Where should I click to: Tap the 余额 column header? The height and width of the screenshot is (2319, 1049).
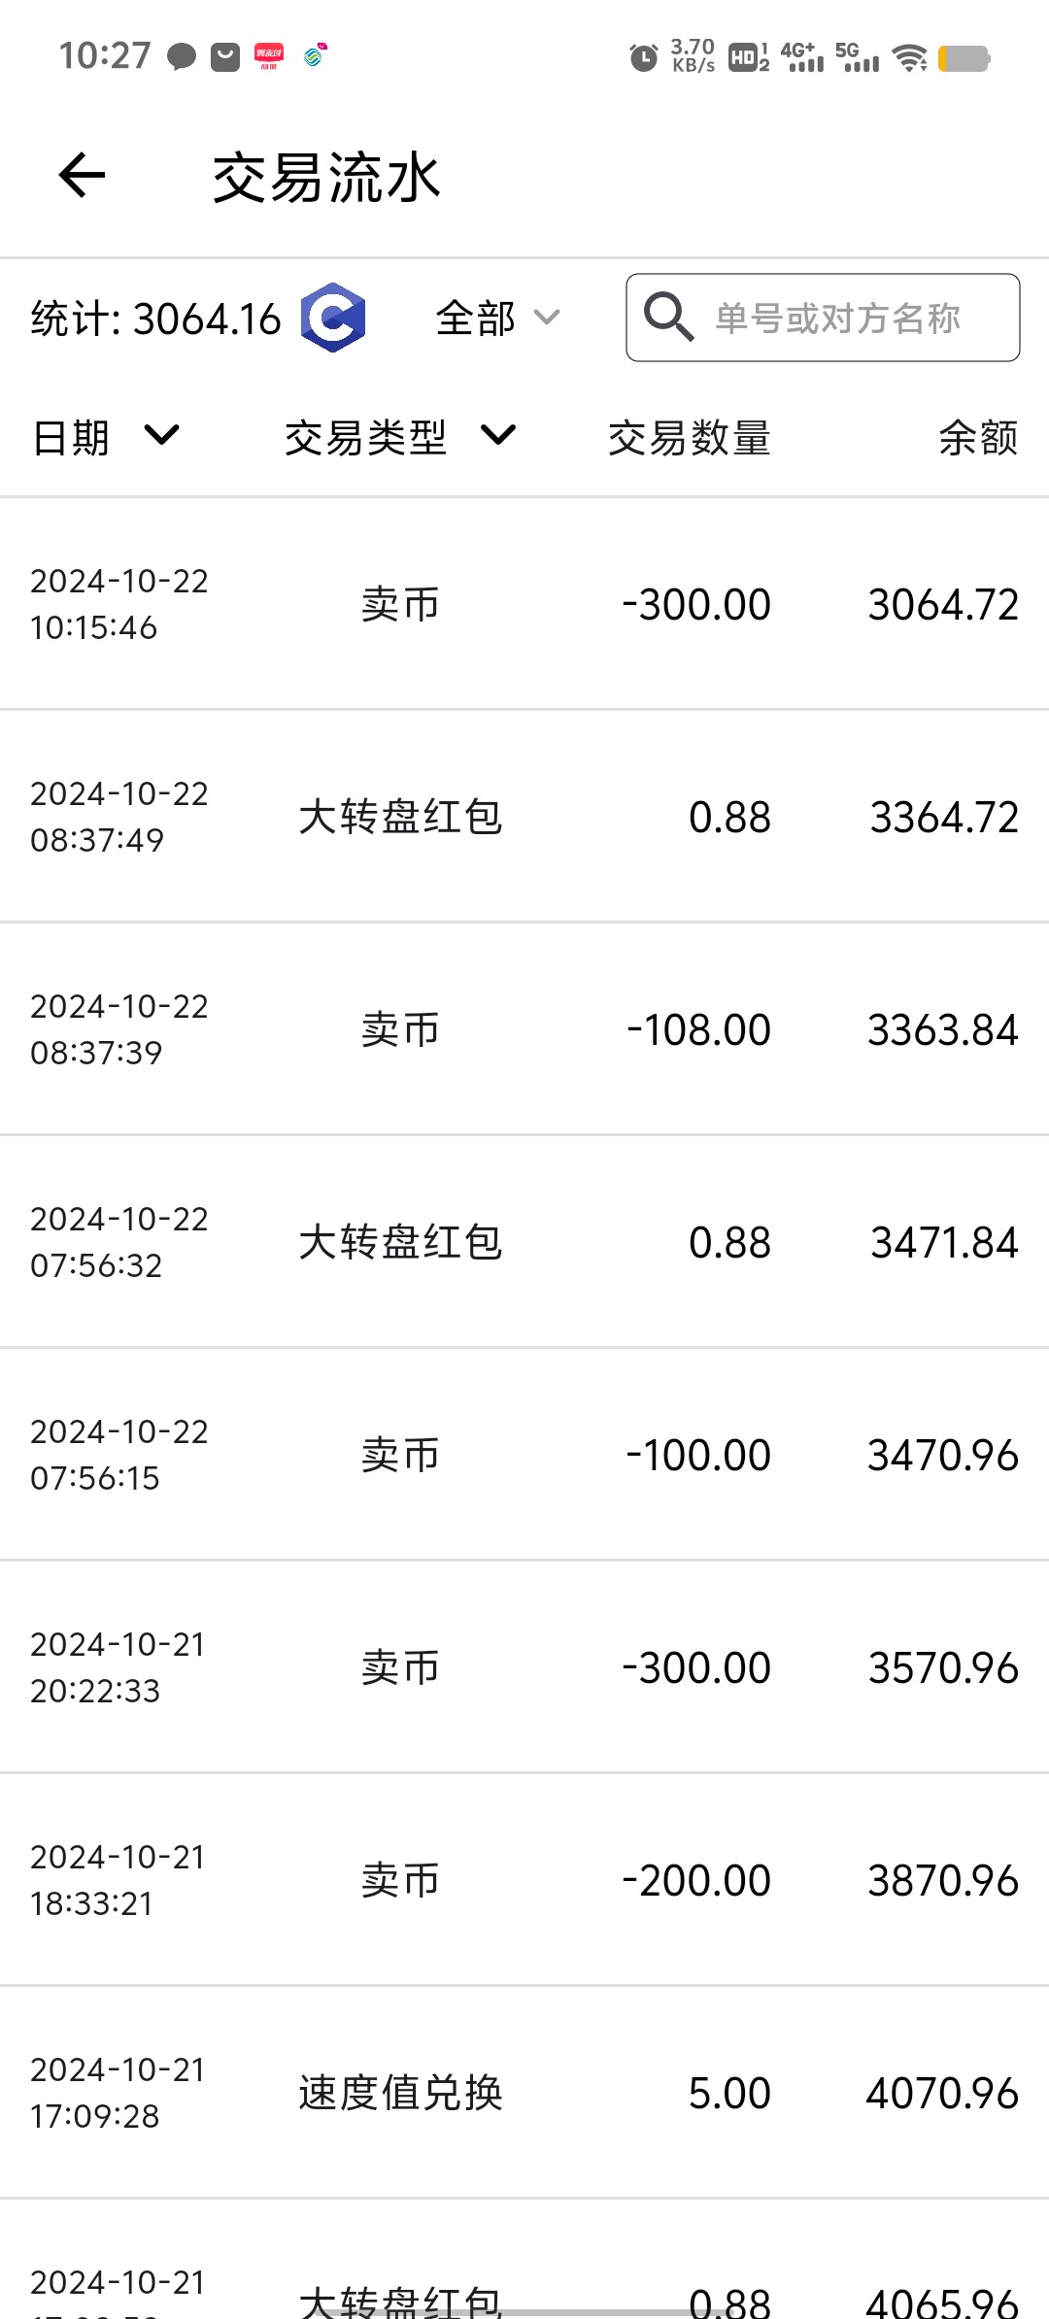(x=977, y=438)
